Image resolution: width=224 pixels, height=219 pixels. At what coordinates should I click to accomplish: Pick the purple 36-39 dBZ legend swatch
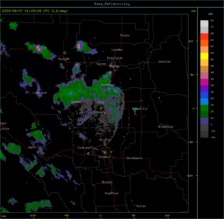204,89
